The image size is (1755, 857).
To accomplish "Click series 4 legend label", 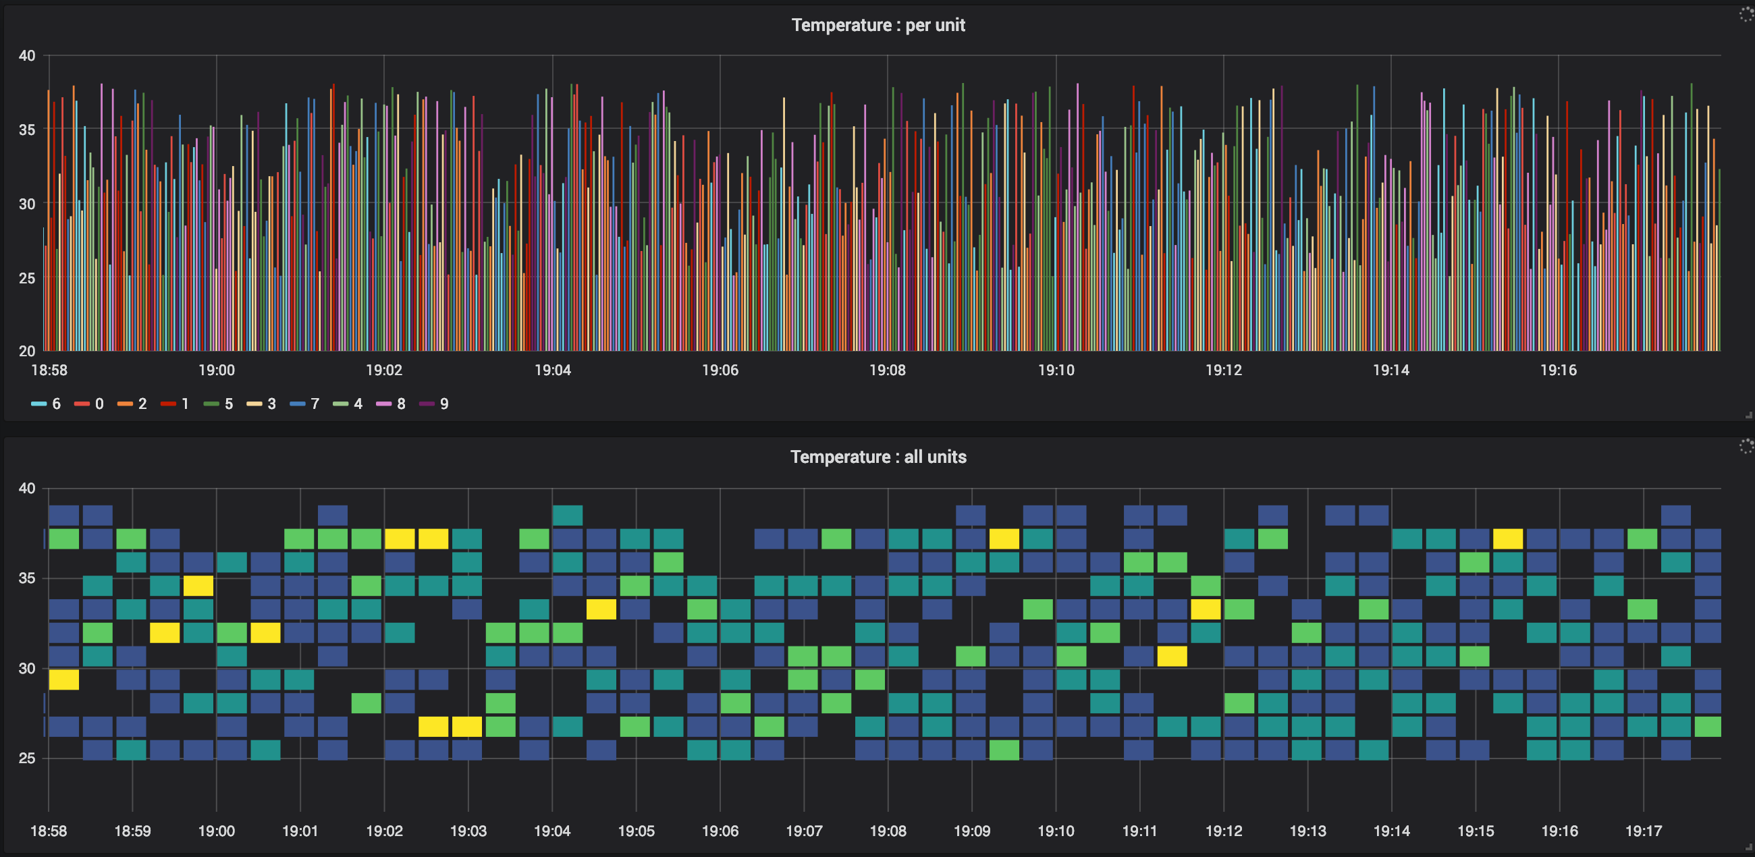I will 358,404.
